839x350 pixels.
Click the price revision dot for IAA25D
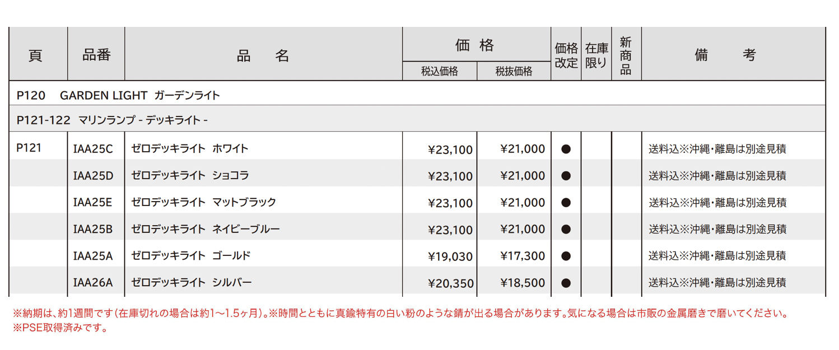(x=566, y=176)
